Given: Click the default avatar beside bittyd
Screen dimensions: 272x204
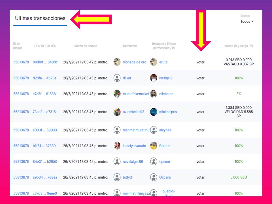Looking at the screenshot, I should tap(117, 177).
